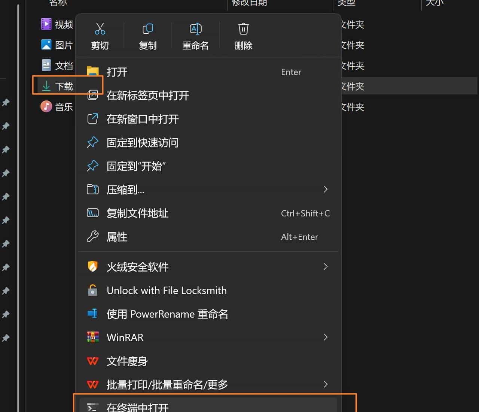Select the Cut icon
479x412 pixels.
click(100, 29)
